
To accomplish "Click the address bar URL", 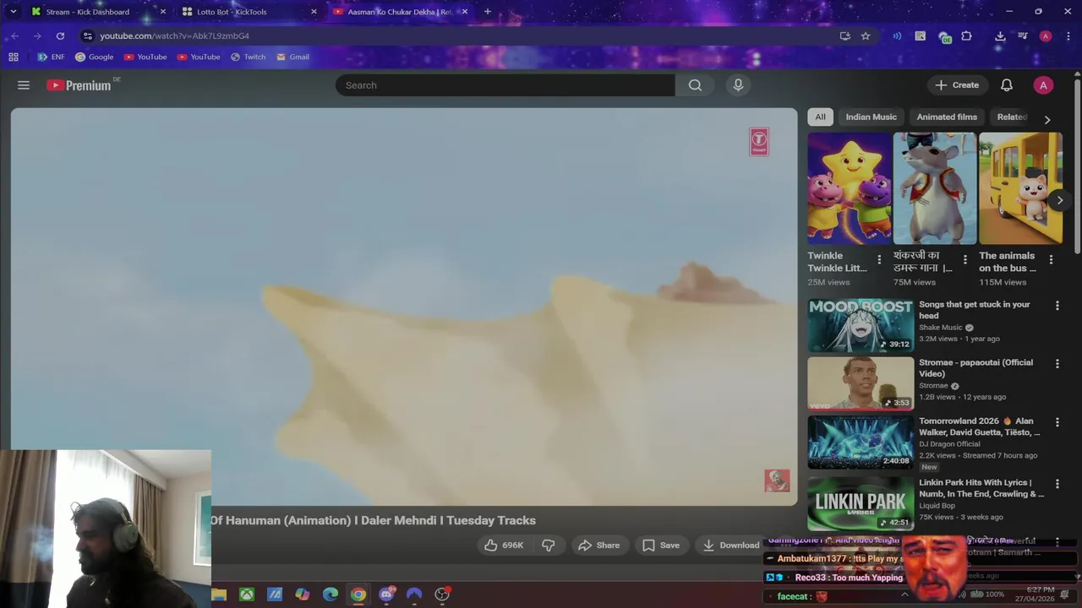I will (174, 36).
